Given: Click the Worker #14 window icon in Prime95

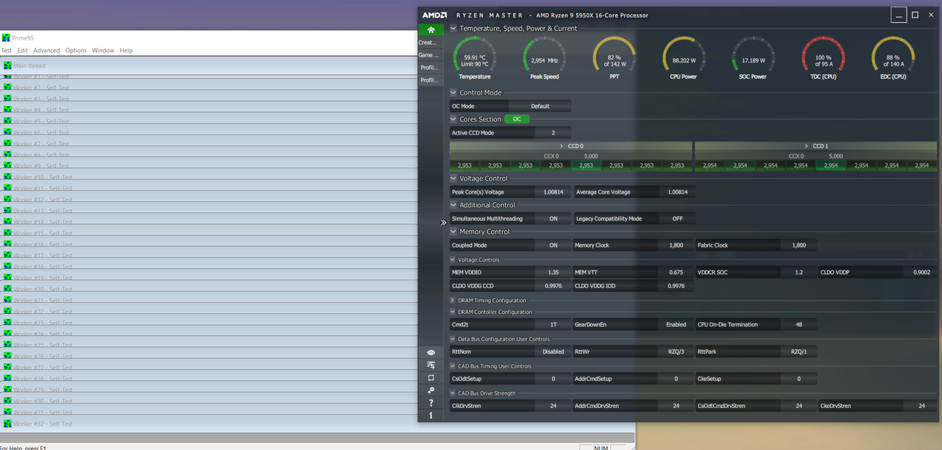Looking at the screenshot, I should (x=7, y=222).
